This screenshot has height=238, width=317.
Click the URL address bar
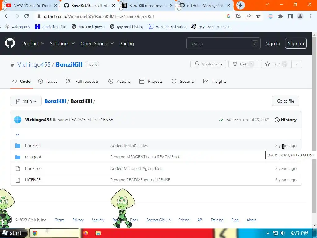pyautogui.click(x=129, y=16)
